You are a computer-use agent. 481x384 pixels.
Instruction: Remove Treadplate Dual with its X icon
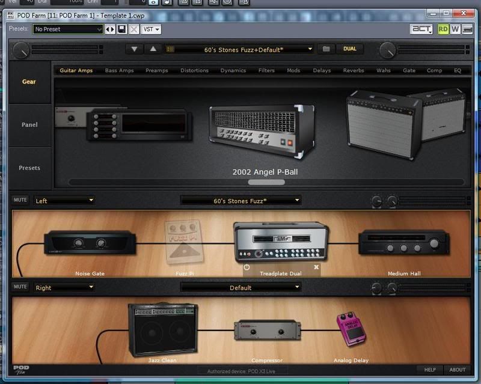click(x=316, y=267)
